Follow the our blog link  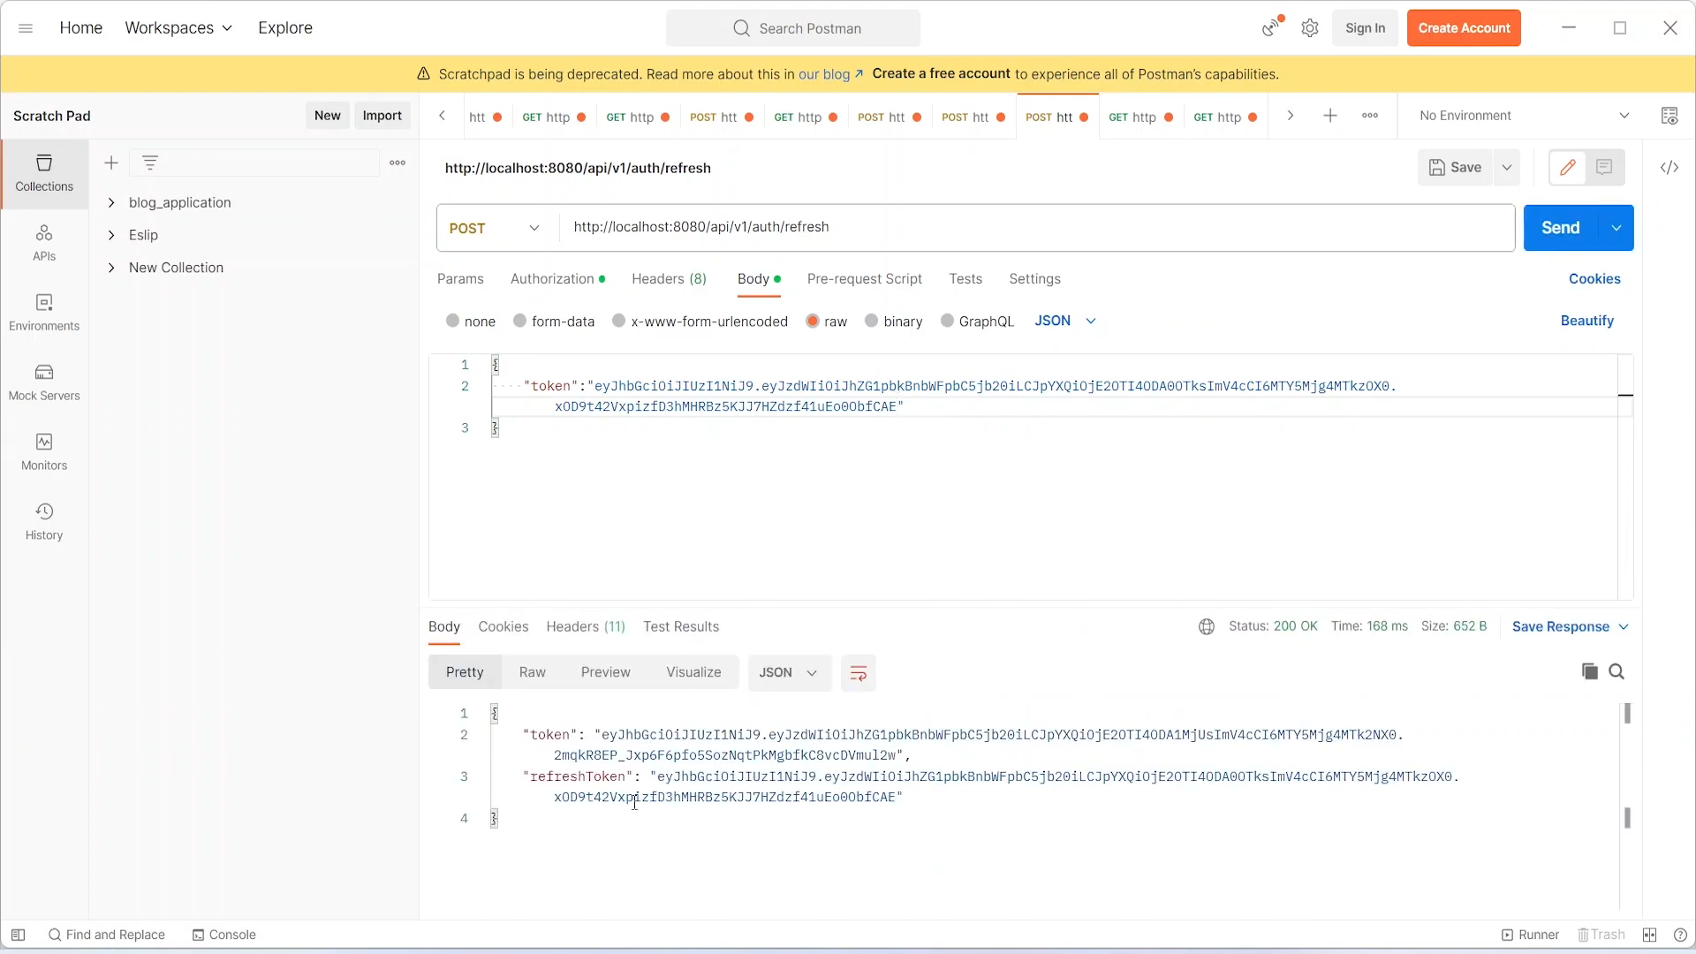tap(830, 74)
